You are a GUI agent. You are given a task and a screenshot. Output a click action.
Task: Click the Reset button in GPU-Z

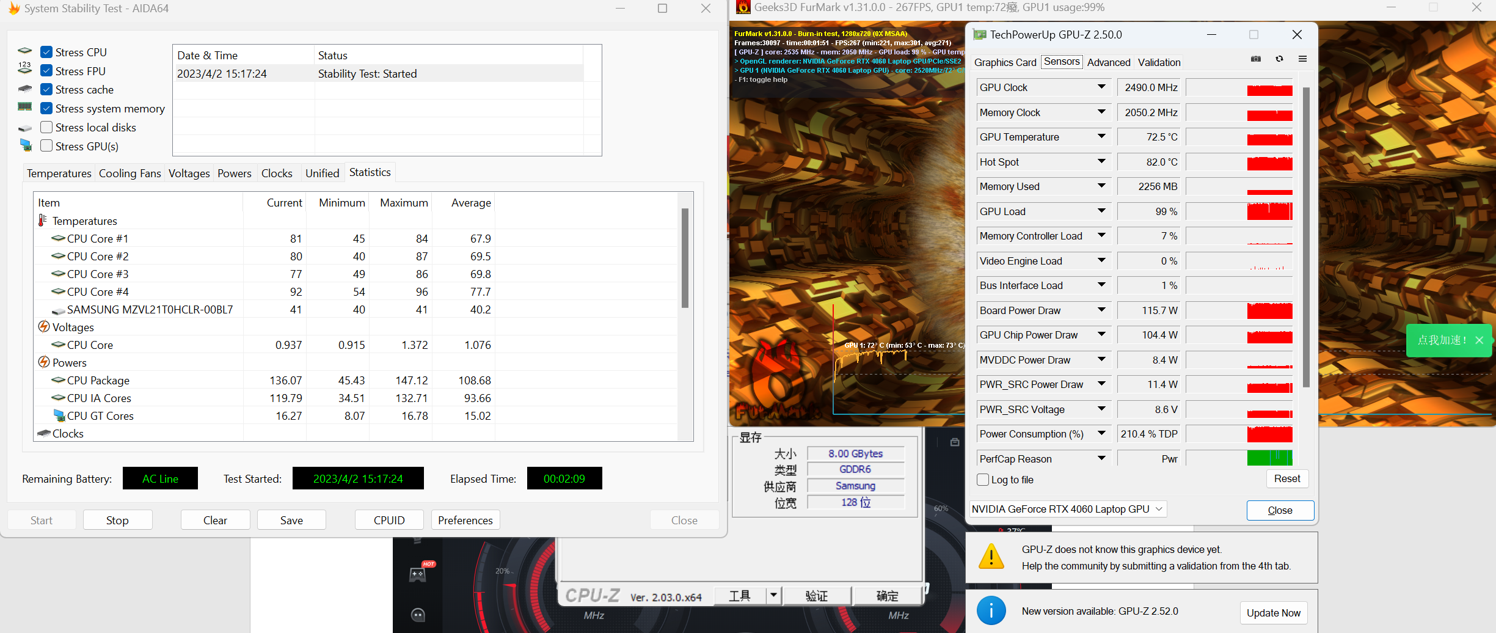click(x=1287, y=479)
